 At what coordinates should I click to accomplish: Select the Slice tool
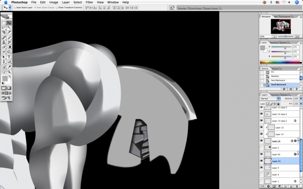9,32
